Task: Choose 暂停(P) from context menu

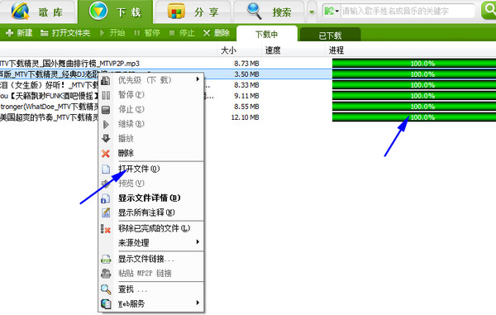Action: (x=151, y=94)
